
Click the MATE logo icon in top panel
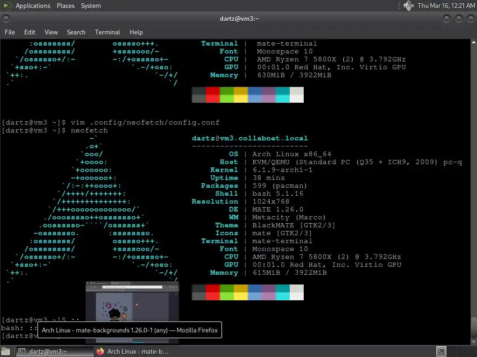click(7, 6)
